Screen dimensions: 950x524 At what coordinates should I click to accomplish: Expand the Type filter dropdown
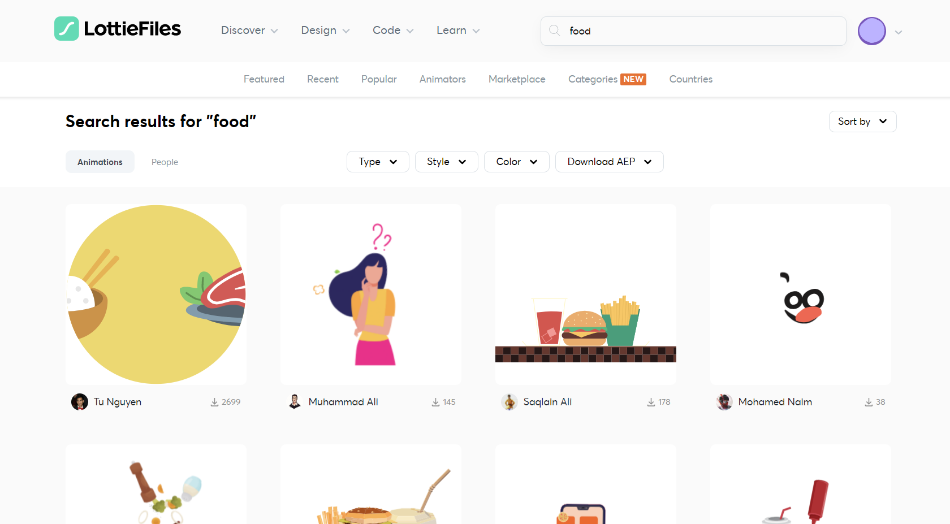(378, 162)
